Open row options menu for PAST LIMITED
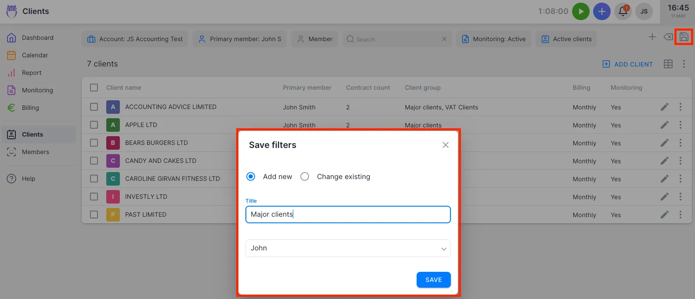 point(680,215)
